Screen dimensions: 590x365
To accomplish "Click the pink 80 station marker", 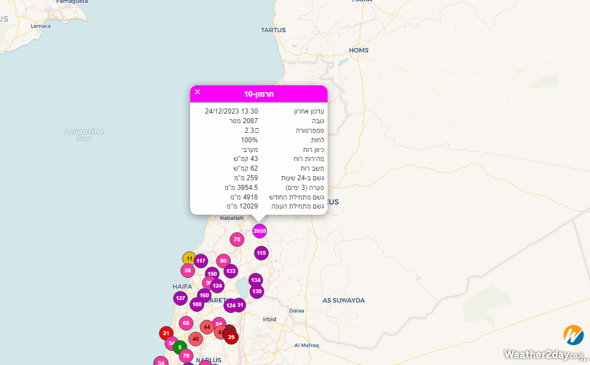I will pyautogui.click(x=223, y=261).
